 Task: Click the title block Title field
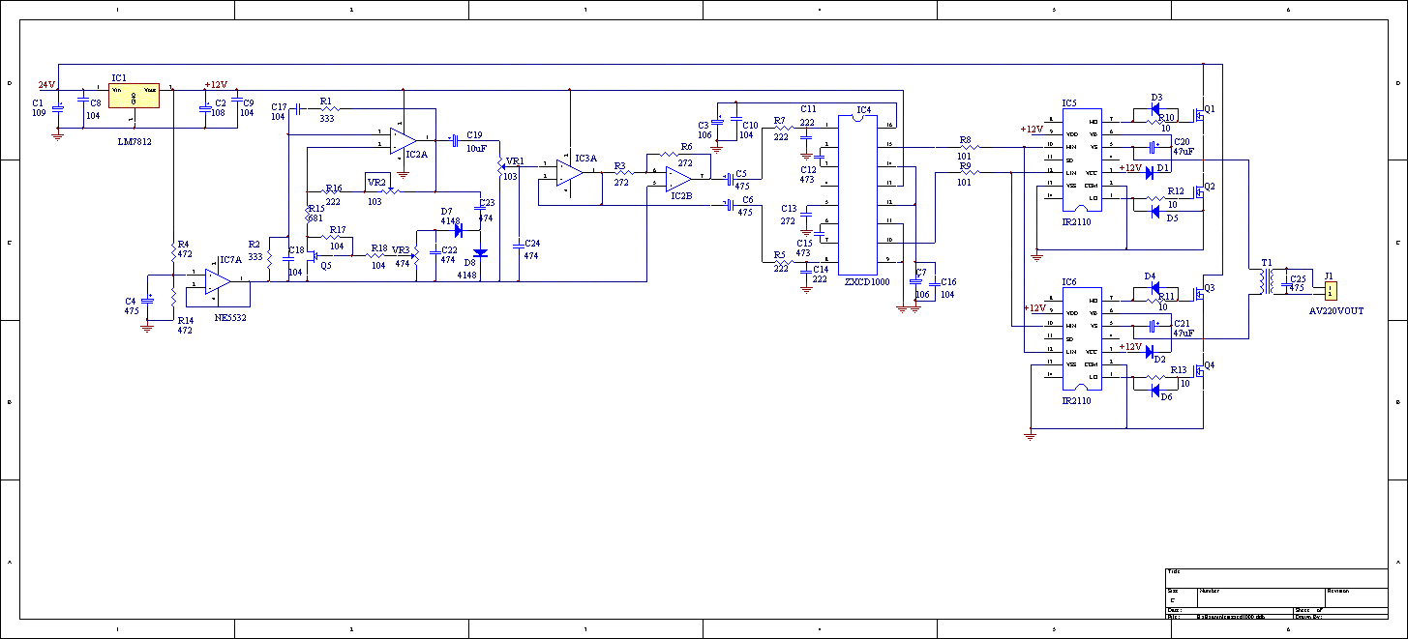coord(1275,578)
